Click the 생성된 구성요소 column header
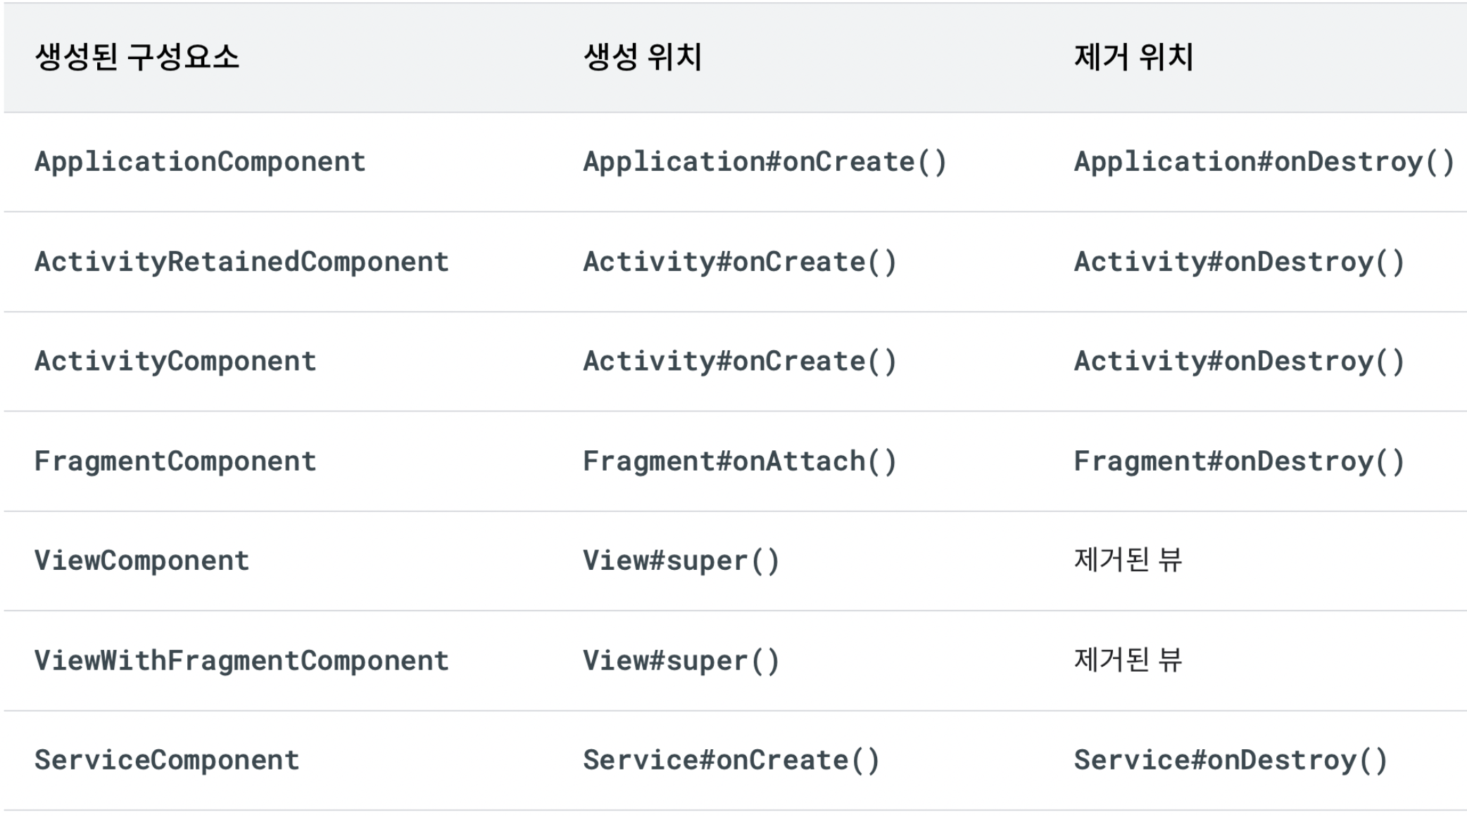The image size is (1467, 816). (137, 57)
